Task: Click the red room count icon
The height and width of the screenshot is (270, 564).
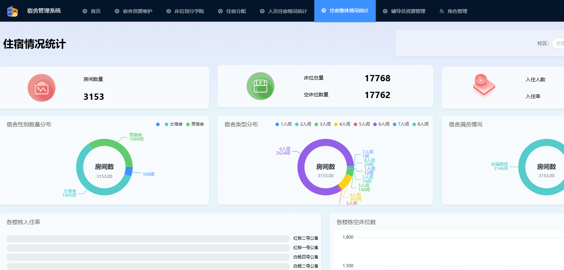Action: pyautogui.click(x=42, y=88)
